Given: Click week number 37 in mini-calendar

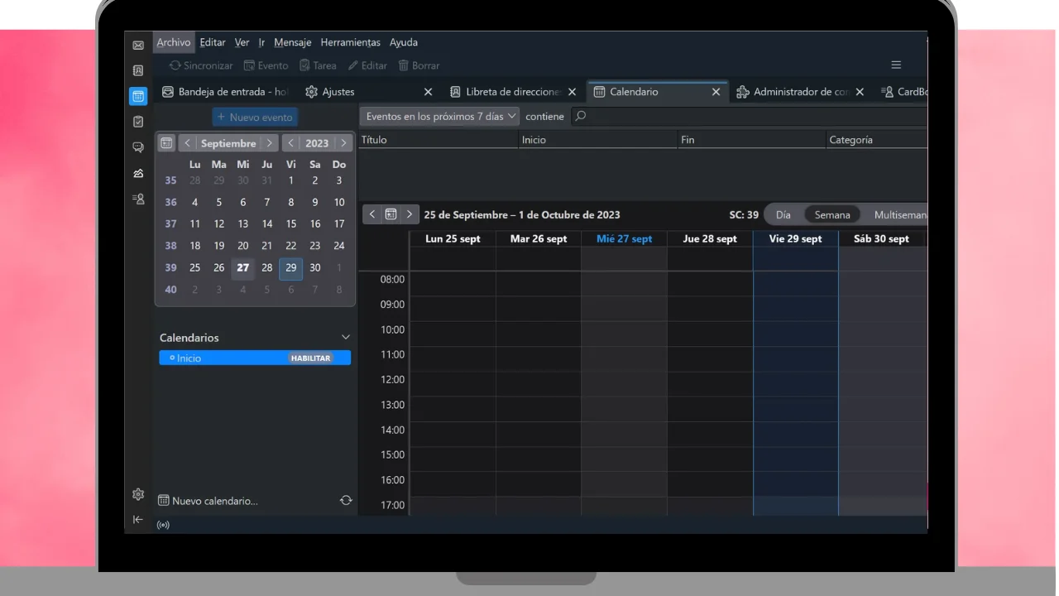Looking at the screenshot, I should (170, 223).
